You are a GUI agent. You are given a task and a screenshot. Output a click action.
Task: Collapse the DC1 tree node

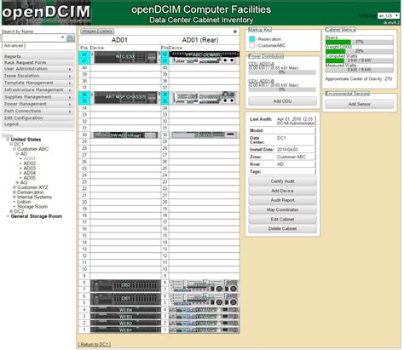[x=11, y=144]
